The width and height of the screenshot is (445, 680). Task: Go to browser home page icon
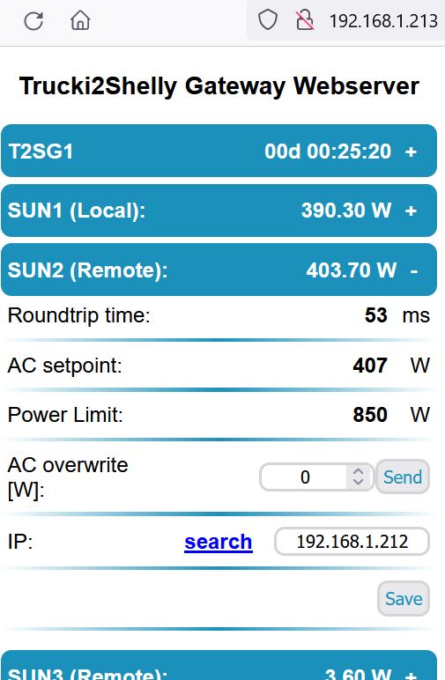[x=80, y=20]
